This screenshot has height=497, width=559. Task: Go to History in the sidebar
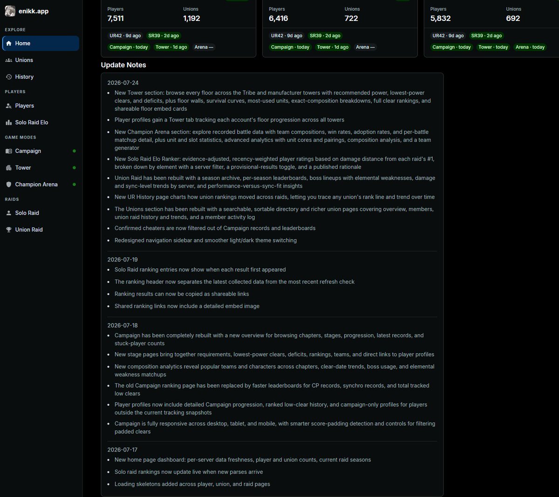41,77
